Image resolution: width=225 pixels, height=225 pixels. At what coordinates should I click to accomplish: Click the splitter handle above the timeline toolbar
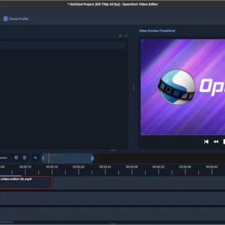point(113,150)
